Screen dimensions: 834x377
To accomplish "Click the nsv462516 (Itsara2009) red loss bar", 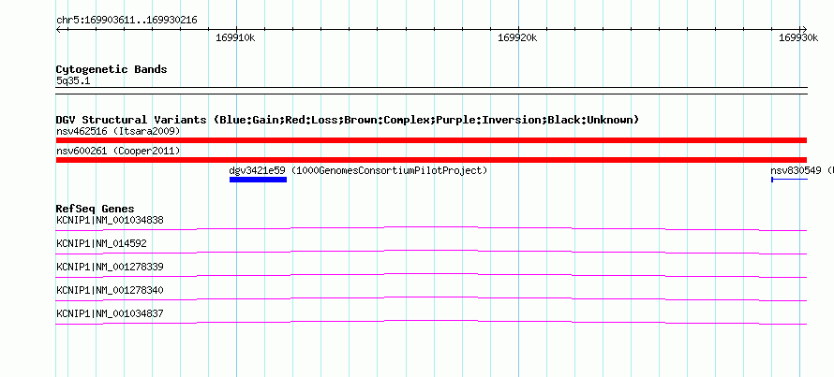I will pyautogui.click(x=431, y=140).
